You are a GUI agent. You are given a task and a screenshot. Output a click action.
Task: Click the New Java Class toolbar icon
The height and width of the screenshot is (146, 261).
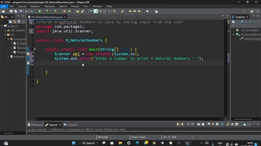(x=69, y=11)
